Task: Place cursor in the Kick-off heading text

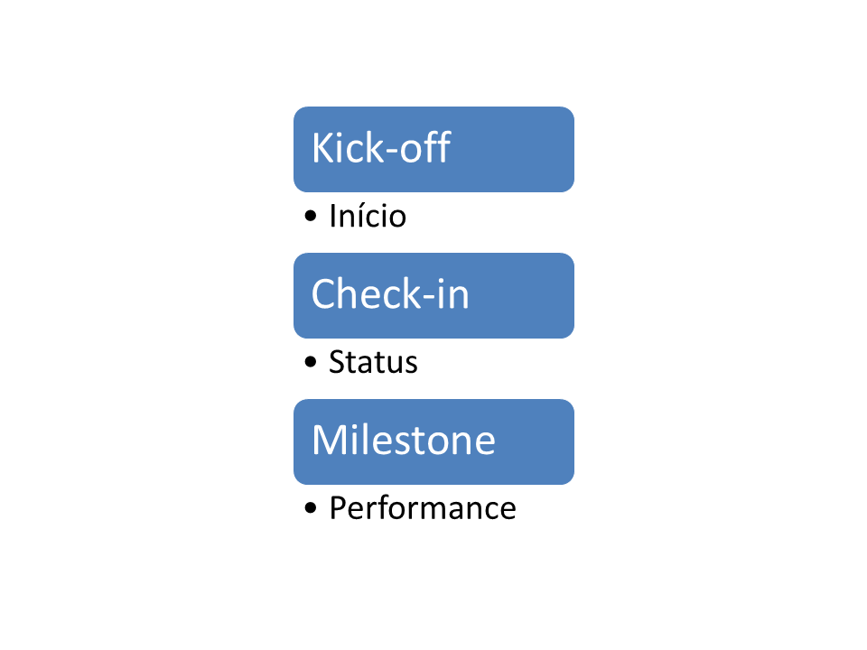Action: click(x=380, y=149)
